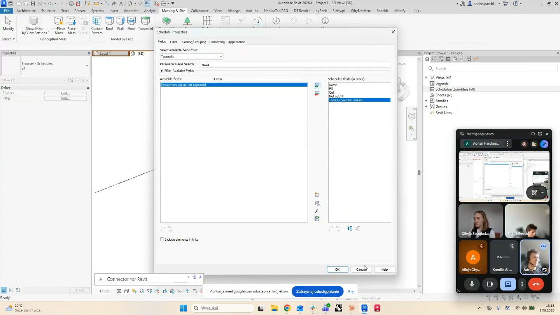
Task: Add calculated parameter with fx icon
Action: [317, 211]
